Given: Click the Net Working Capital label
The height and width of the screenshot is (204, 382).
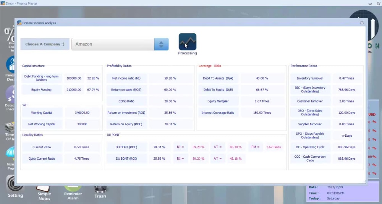Looking at the screenshot, I should tap(42, 124).
